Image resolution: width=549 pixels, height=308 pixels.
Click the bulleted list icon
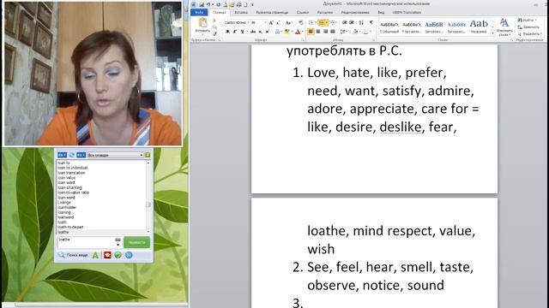click(311, 23)
